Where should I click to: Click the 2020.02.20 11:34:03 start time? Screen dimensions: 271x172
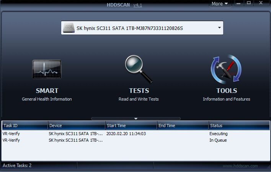tap(126, 134)
